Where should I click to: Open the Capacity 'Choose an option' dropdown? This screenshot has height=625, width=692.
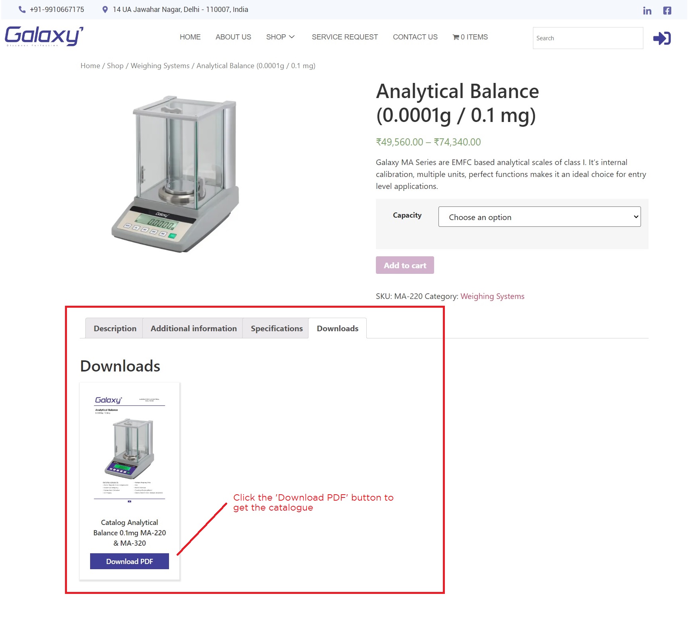point(539,217)
